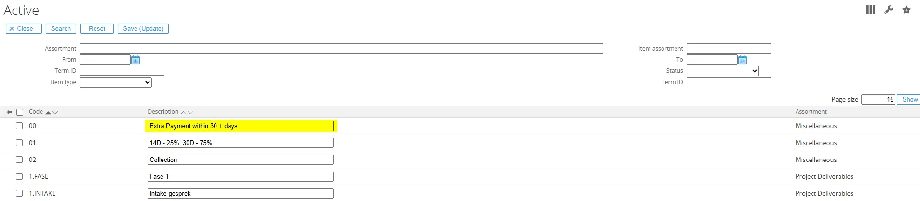Click the wrench customize icon
The height and width of the screenshot is (201, 920).
click(x=889, y=10)
